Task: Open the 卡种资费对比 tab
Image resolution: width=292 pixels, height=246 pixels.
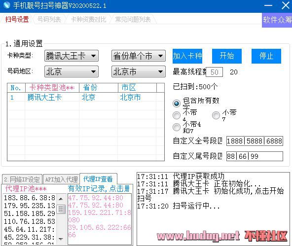Action: (89, 19)
